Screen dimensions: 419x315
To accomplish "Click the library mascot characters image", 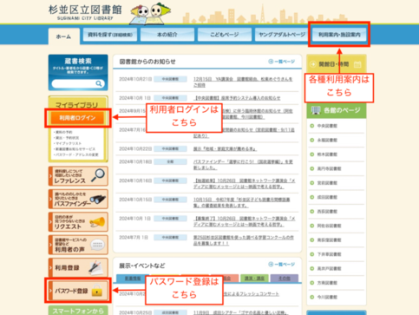I will point(150,13).
